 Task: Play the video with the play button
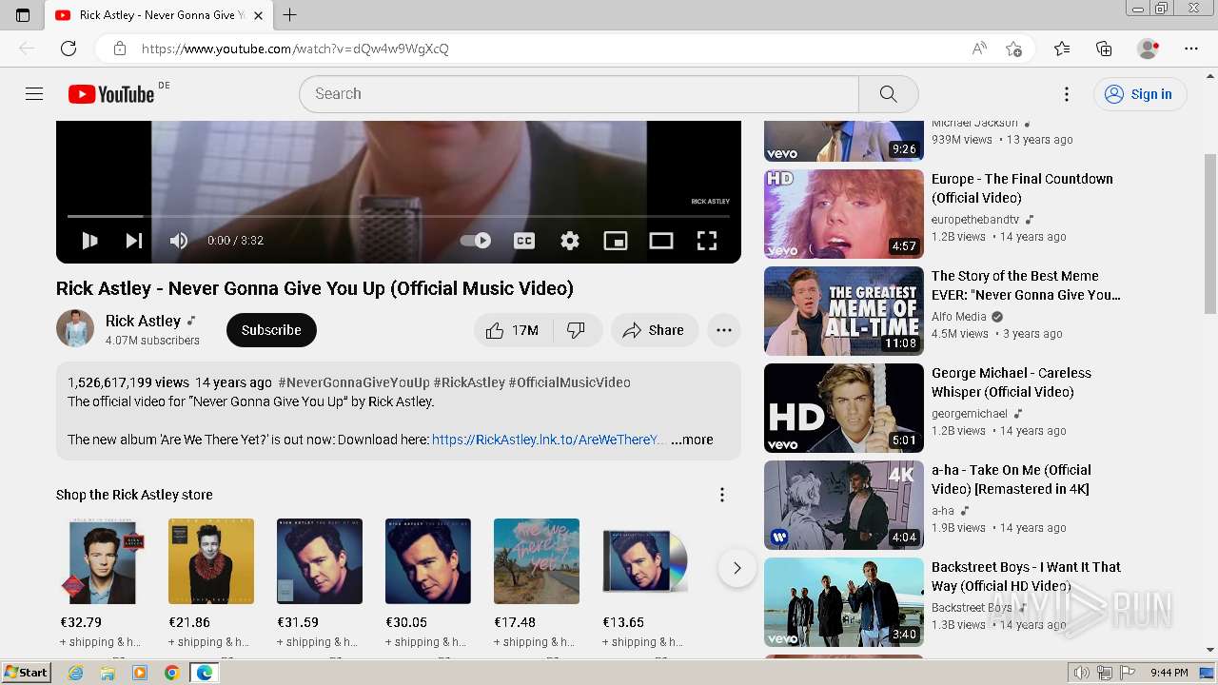[x=89, y=241]
